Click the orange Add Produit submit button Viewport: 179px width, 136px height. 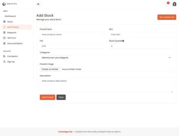point(47,97)
